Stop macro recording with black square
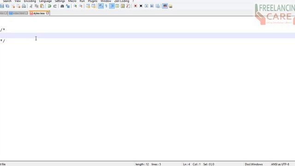This screenshot has width=295, height=166. 141,6
